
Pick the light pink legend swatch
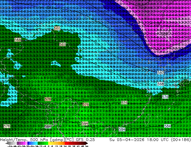point(26,143)
